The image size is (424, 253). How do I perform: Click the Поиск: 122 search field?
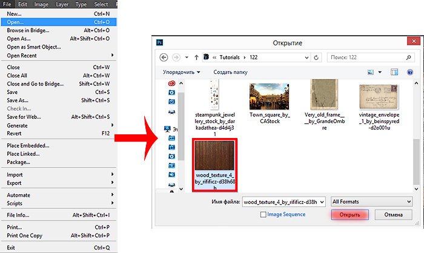(371, 57)
